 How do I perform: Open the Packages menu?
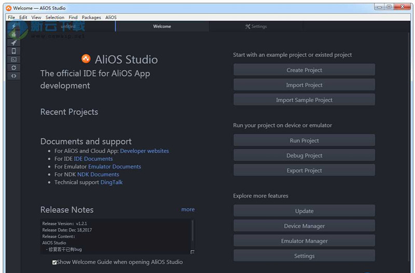[x=91, y=17]
